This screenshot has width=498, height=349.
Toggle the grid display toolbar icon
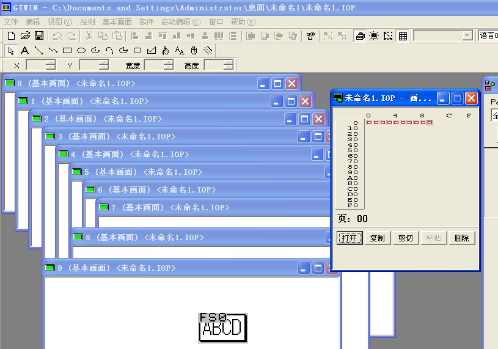[x=403, y=36]
